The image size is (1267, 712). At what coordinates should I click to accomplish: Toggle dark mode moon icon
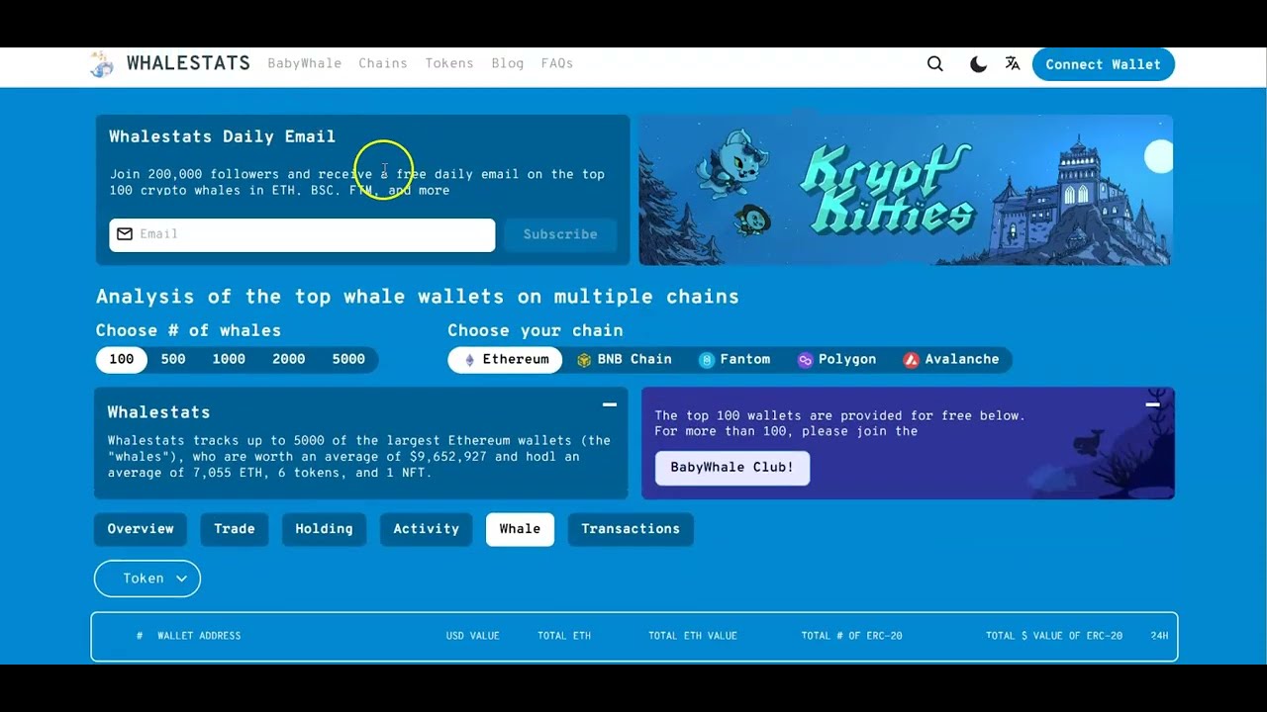click(x=978, y=64)
